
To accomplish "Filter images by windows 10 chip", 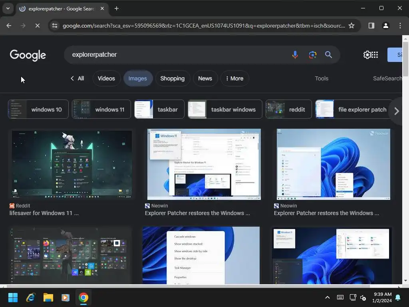I will (x=38, y=110).
